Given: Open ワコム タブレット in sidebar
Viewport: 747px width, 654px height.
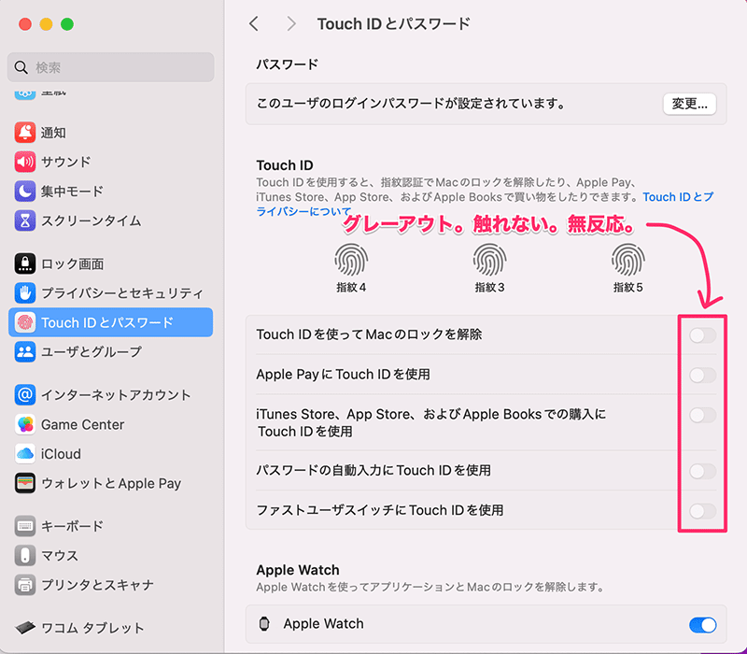Looking at the screenshot, I should pos(110,628).
